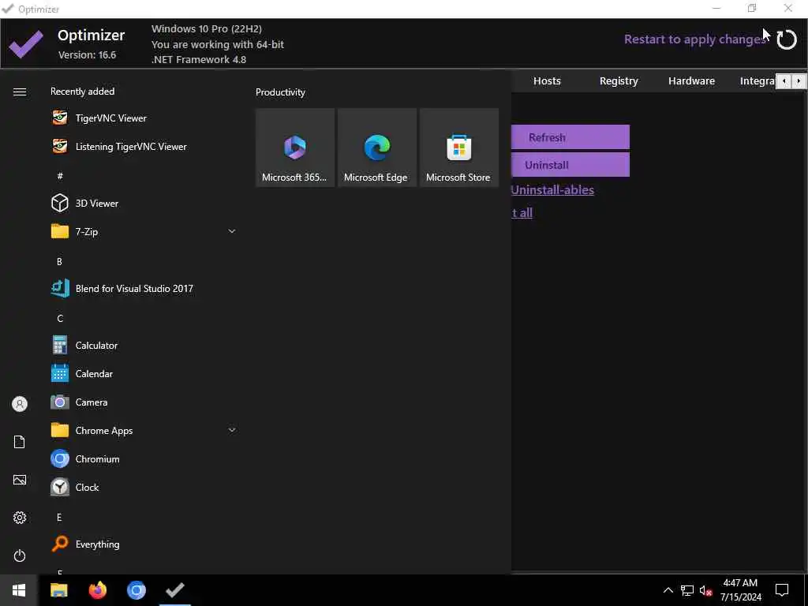
Task: Launch the Calculator app
Action: click(144, 346)
